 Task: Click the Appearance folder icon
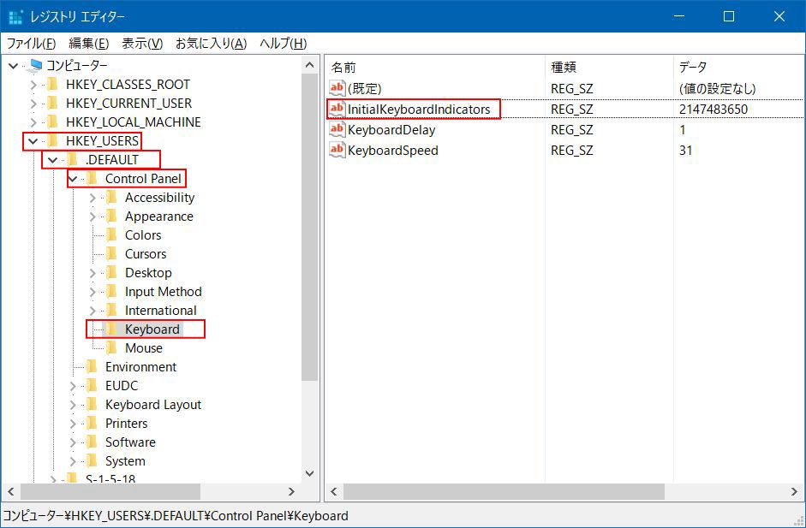pyautogui.click(x=111, y=217)
